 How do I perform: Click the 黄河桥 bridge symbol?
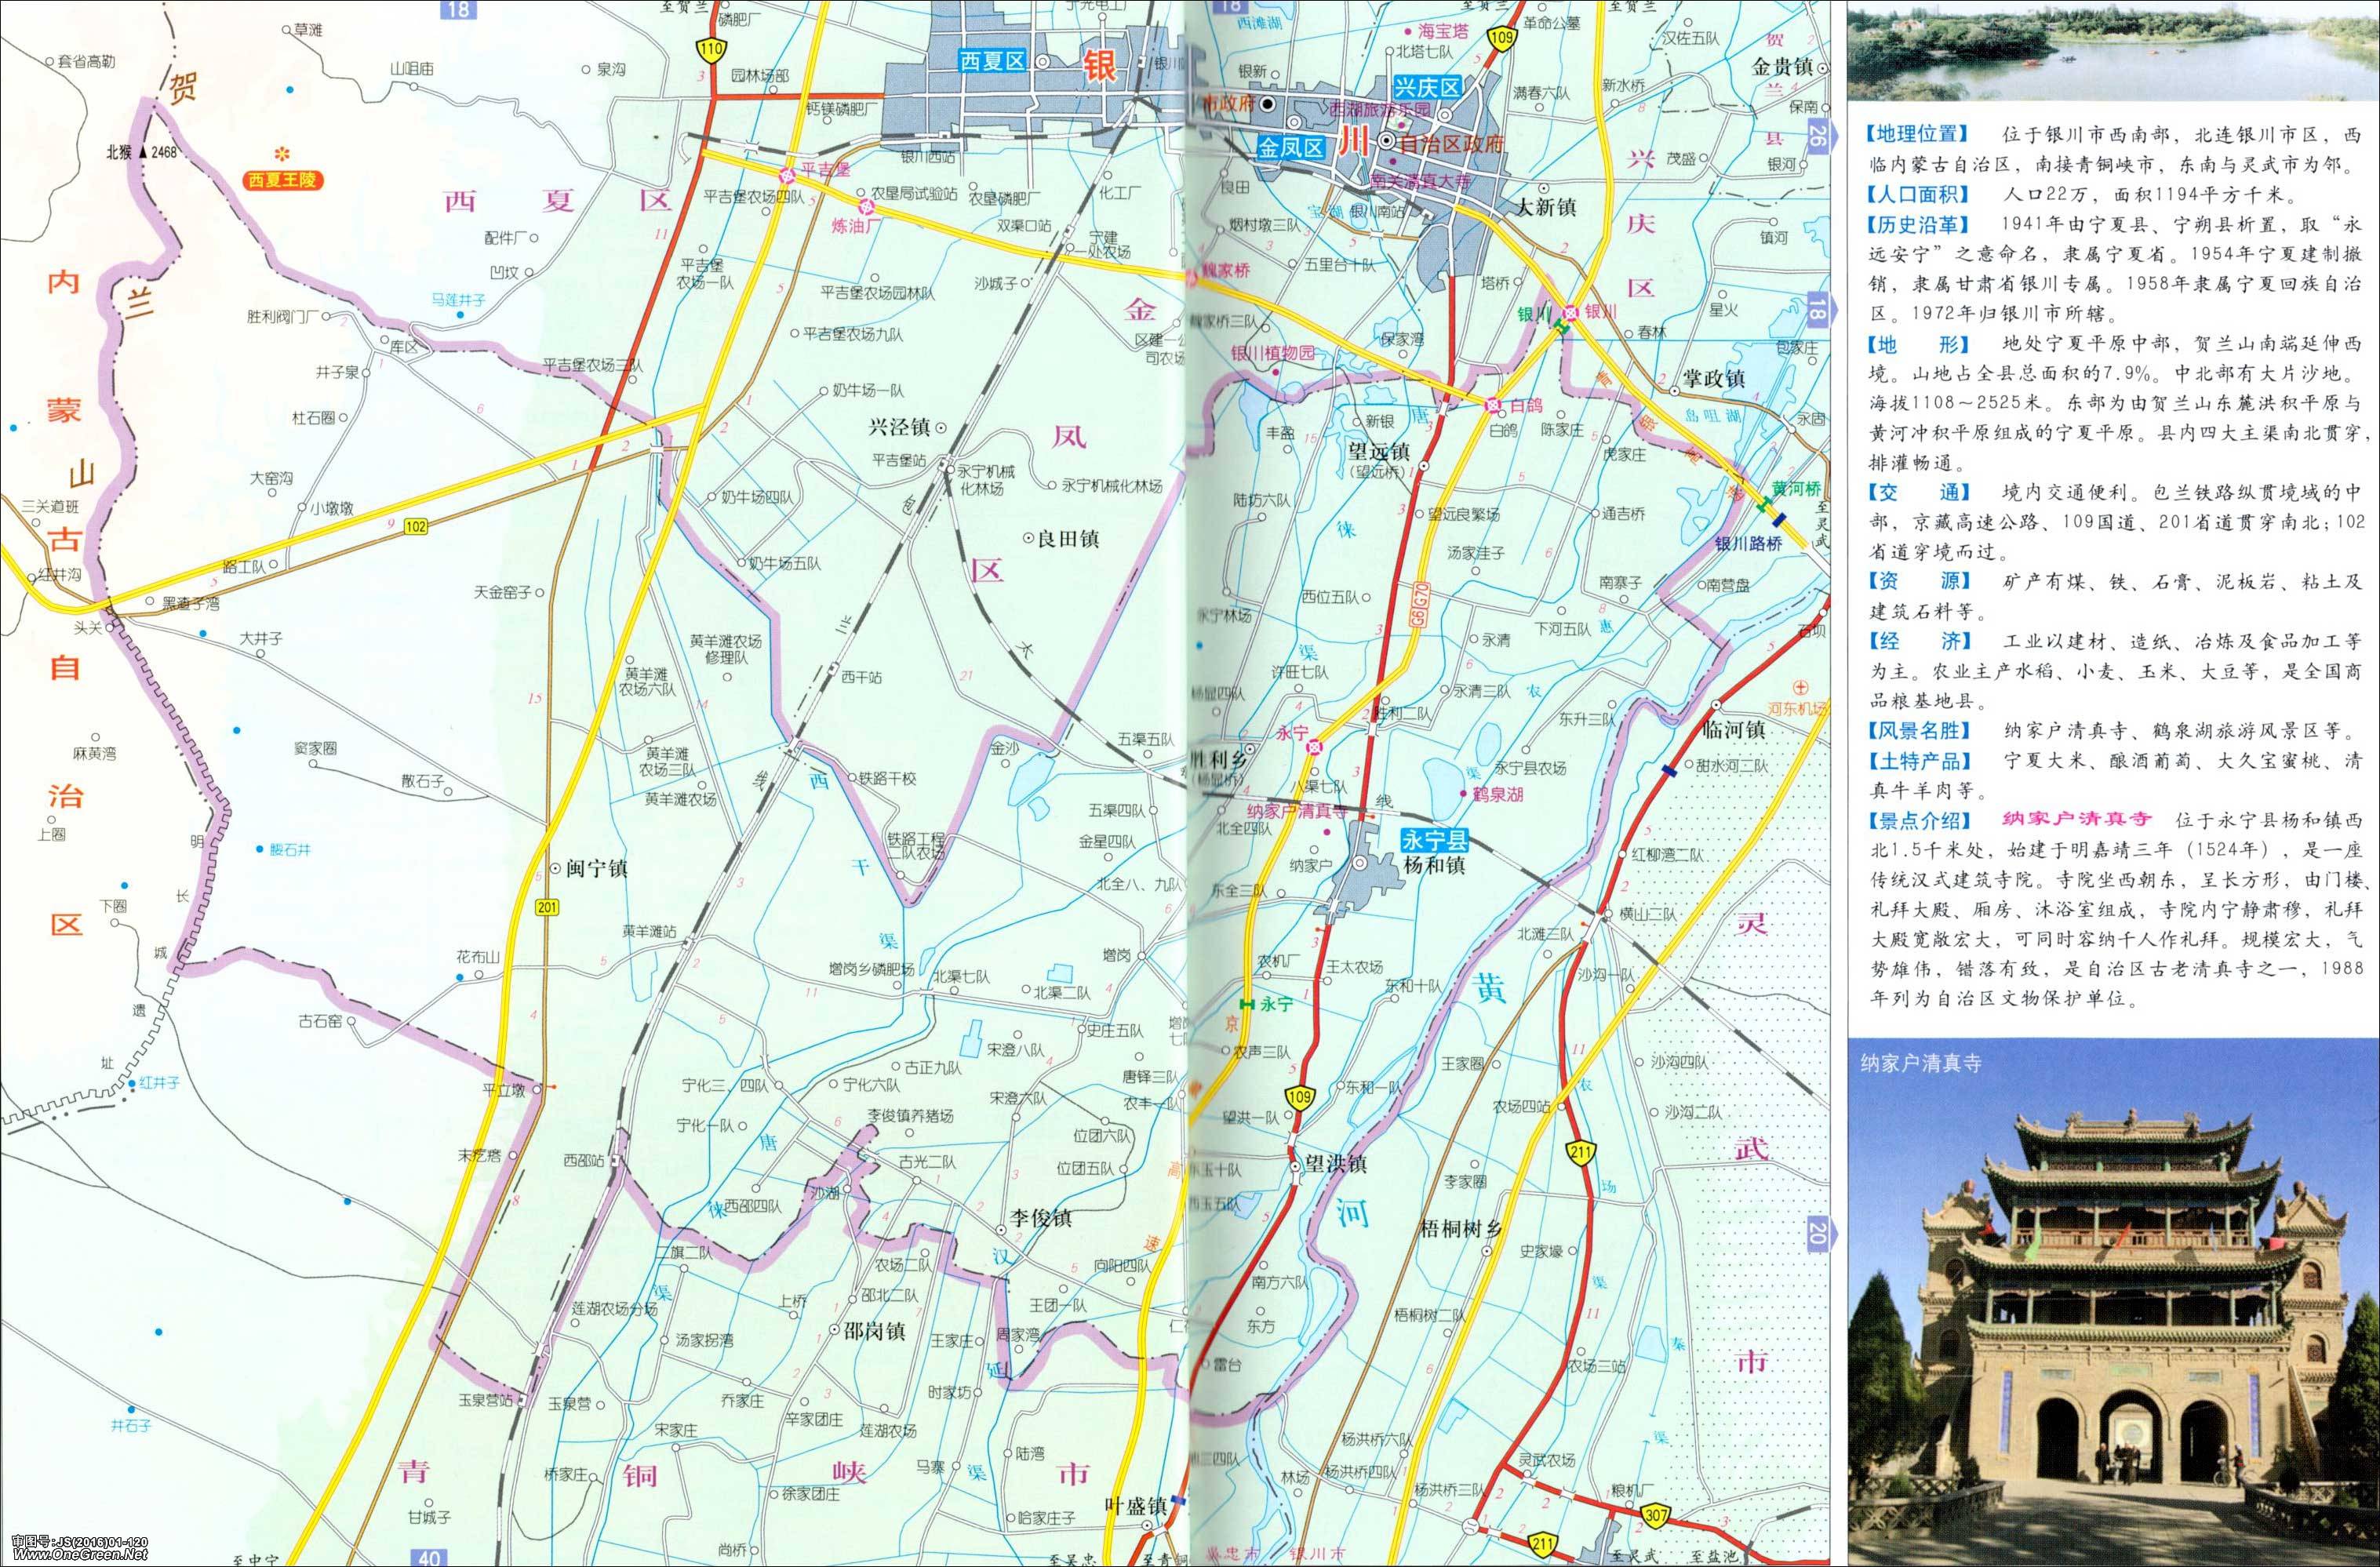1764,506
